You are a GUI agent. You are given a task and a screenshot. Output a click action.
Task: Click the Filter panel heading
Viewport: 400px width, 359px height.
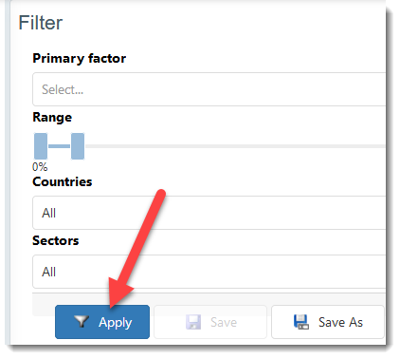point(41,23)
